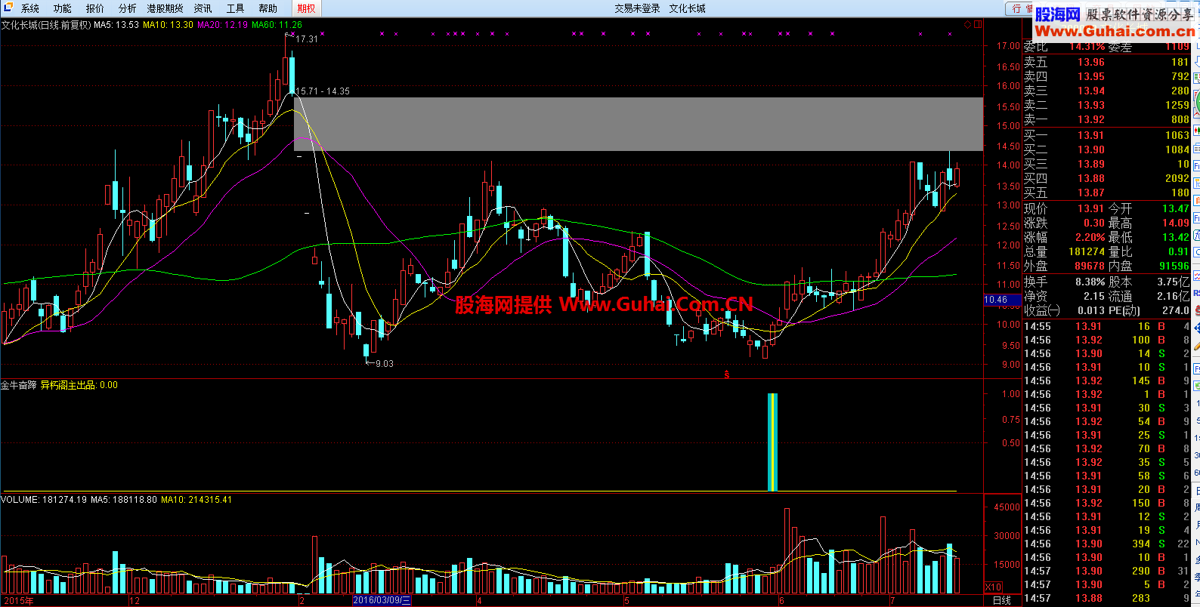Open the 资讯 menu
Image resolution: width=1200 pixels, height=607 pixels.
click(x=203, y=8)
